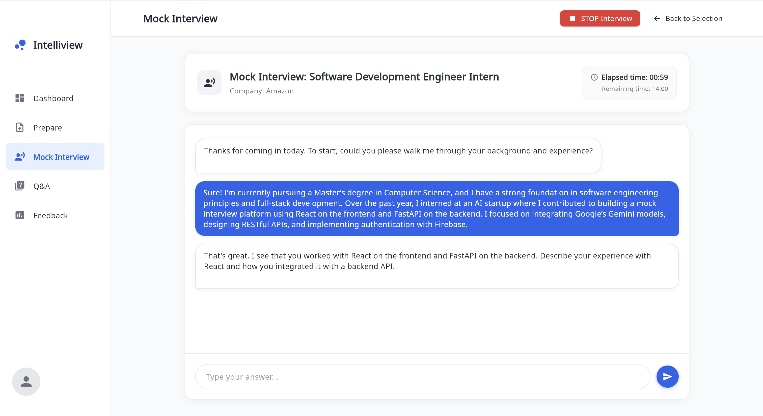Click the Mock Interview speaking-person sidebar icon

point(19,157)
